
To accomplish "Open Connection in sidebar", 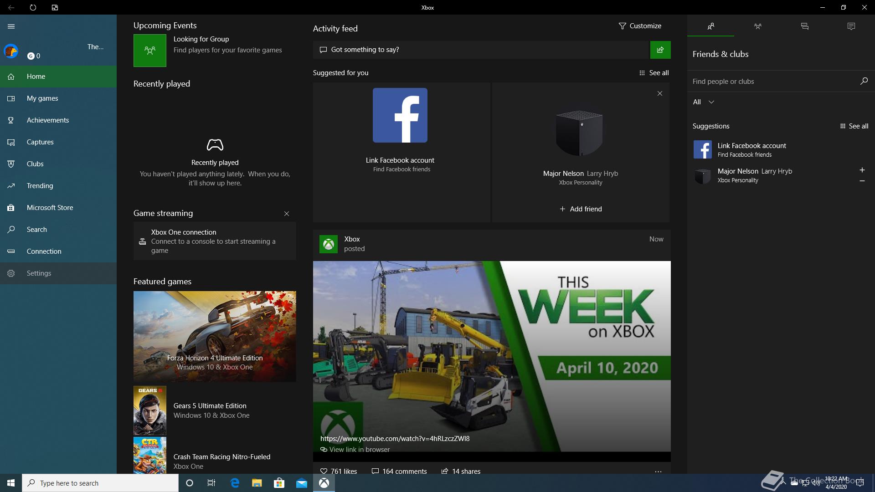I will pyautogui.click(x=58, y=251).
